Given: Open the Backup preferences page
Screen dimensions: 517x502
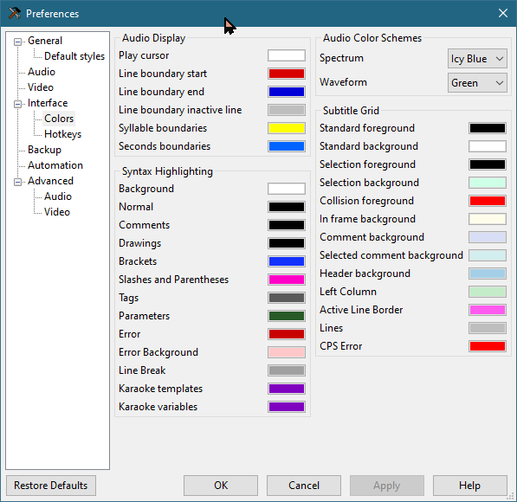Looking at the screenshot, I should tap(44, 150).
